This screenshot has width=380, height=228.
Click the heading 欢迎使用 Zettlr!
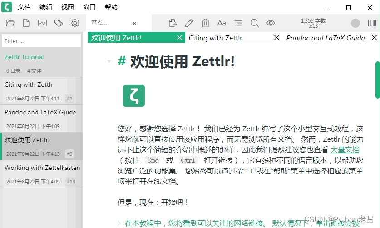182,61
